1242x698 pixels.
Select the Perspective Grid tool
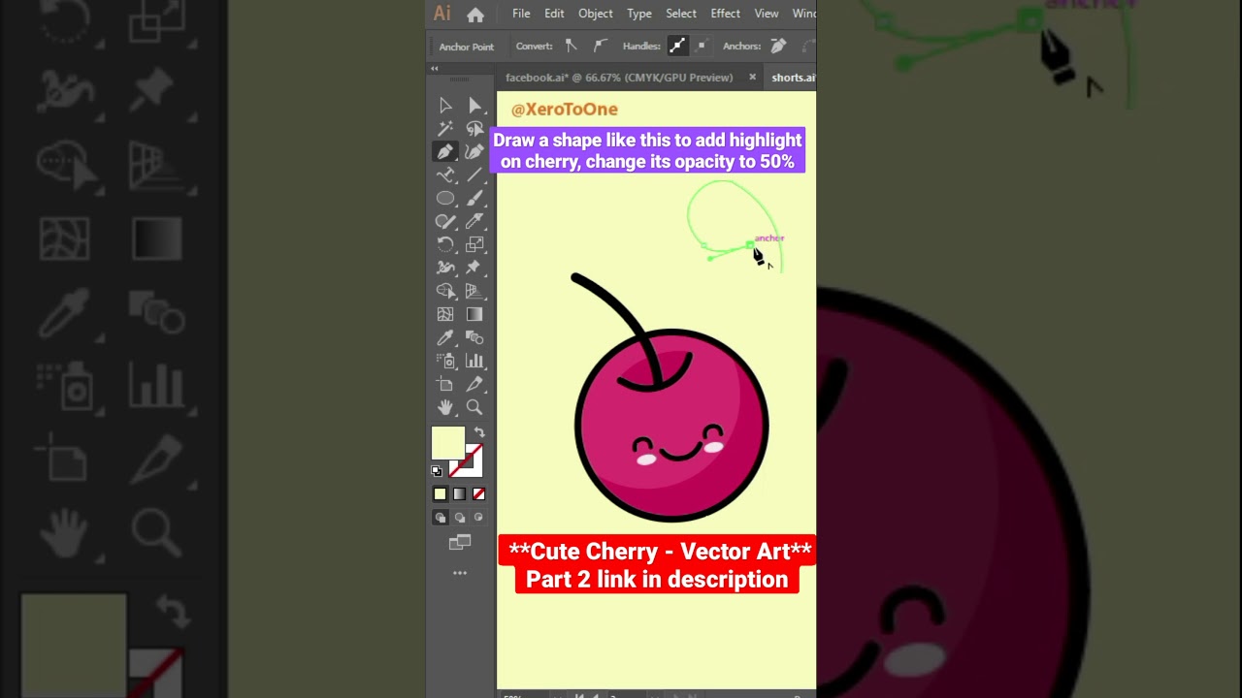[474, 291]
